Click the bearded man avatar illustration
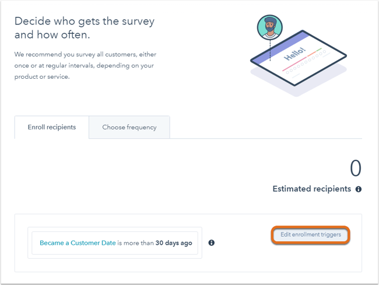This screenshot has height=285, width=379. point(270,27)
